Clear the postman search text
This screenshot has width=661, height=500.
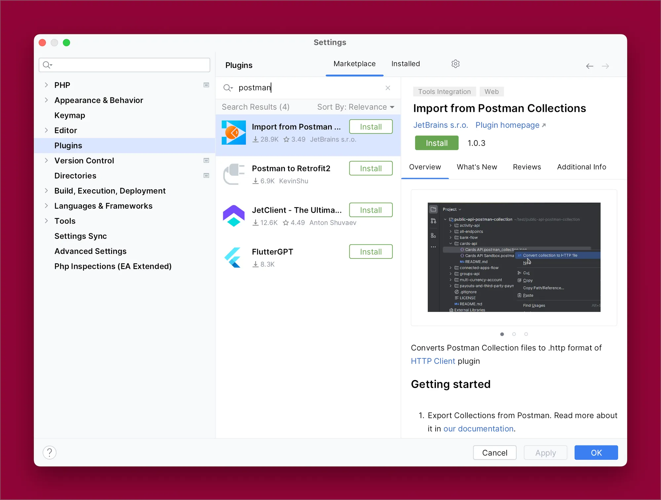(x=388, y=88)
